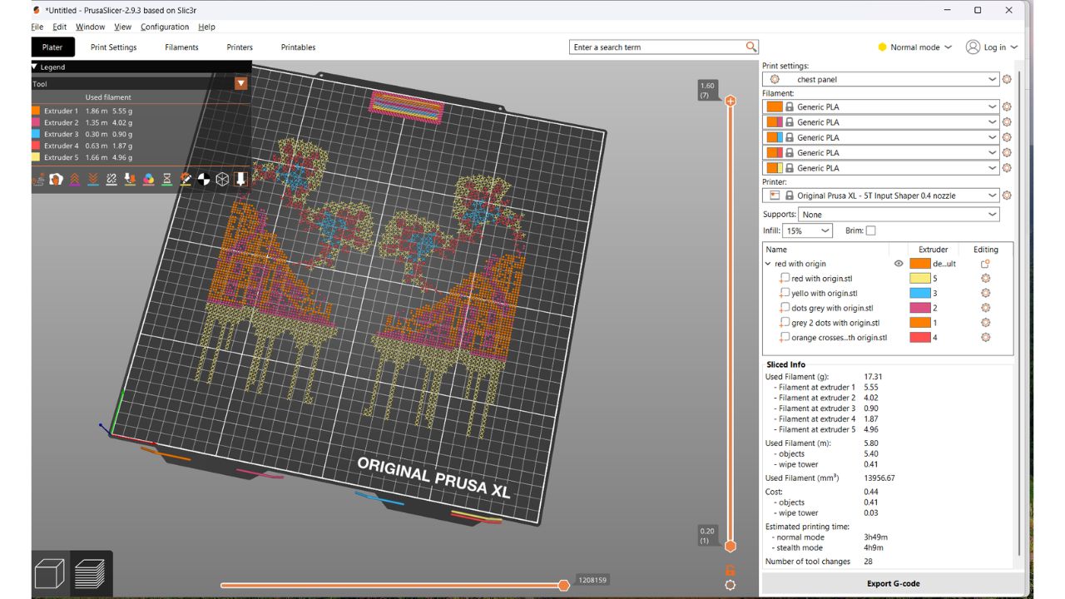1065x599 pixels.
Task: Toggle the shells wireframe cube icon
Action: [222, 179]
